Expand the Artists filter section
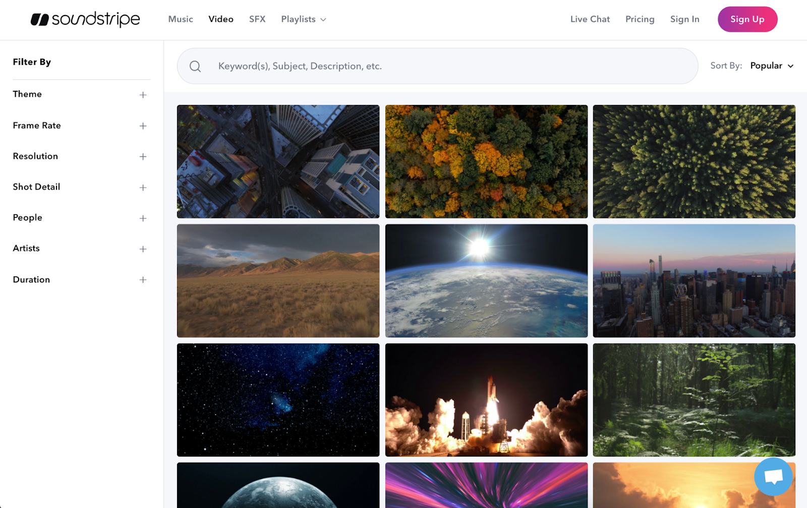Image resolution: width=807 pixels, height=508 pixels. point(143,249)
